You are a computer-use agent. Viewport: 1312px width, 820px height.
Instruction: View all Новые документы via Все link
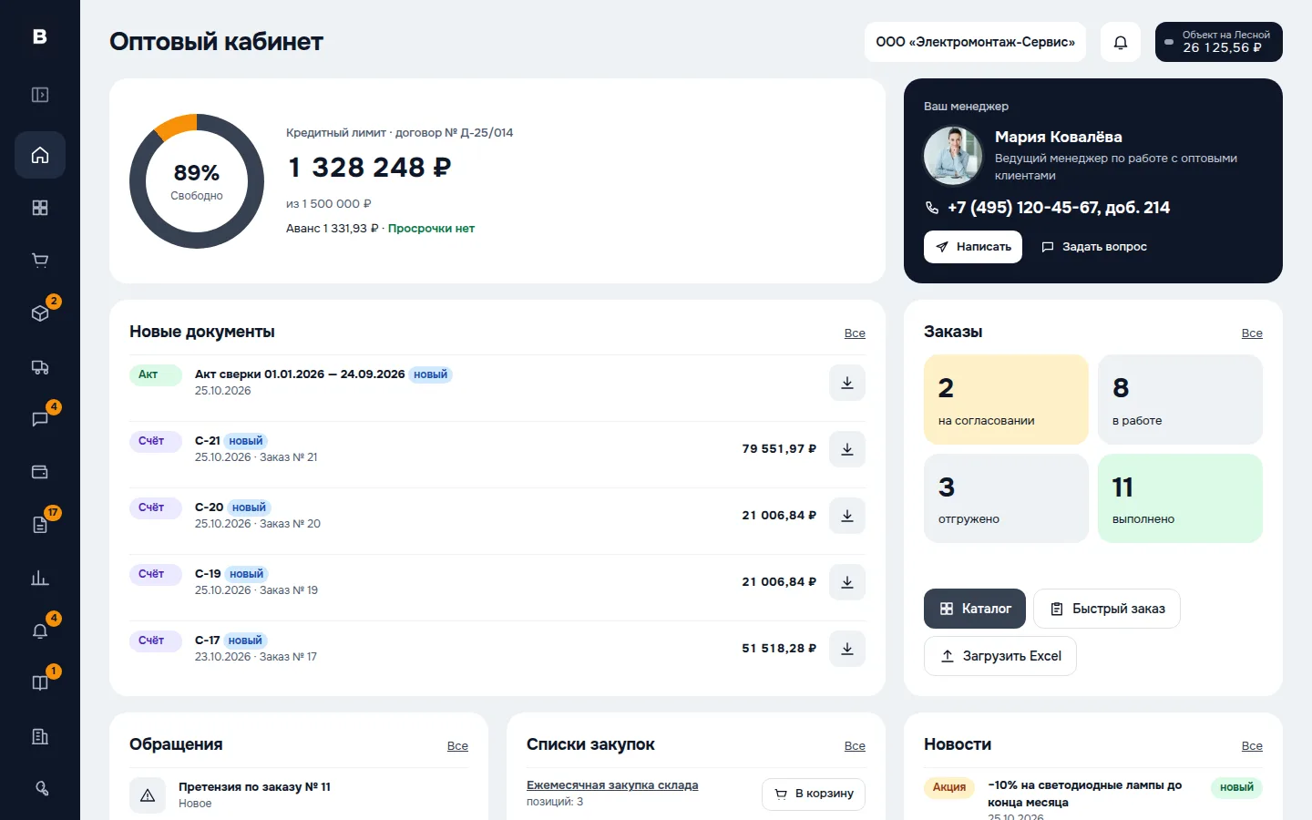855,333
